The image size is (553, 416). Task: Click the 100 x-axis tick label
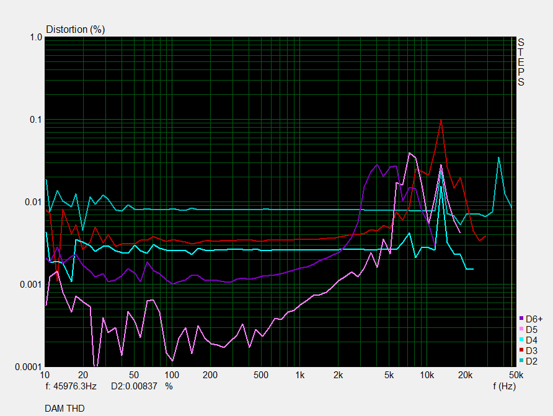coord(172,375)
